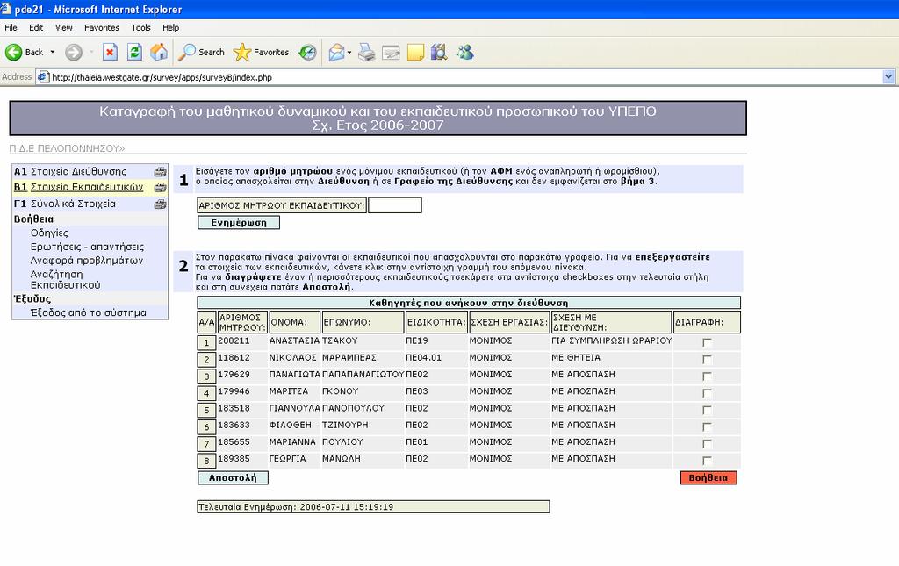Tick delete checkbox for ΓΙΑΝΝΟΥΛΑ ΠΑΝΟΠΟΥΛΟΥ
Screen dimensions: 899x566
(707, 410)
